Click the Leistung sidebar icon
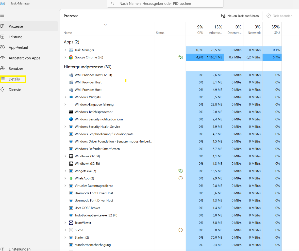Screen dimensions: 299x251 tap(3, 37)
